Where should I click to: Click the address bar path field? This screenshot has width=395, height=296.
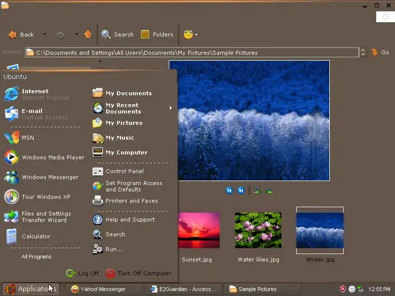(x=192, y=53)
